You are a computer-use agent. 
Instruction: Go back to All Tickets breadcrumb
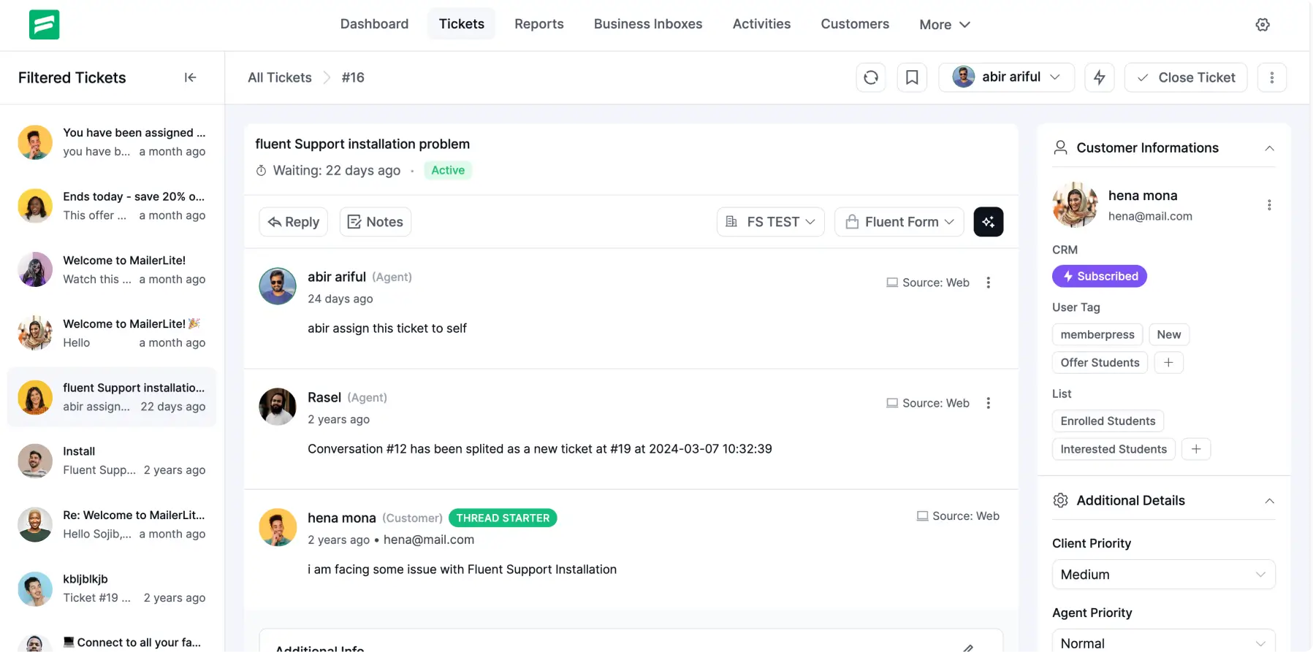(280, 77)
